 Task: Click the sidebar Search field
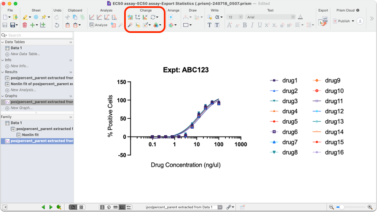click(x=37, y=35)
